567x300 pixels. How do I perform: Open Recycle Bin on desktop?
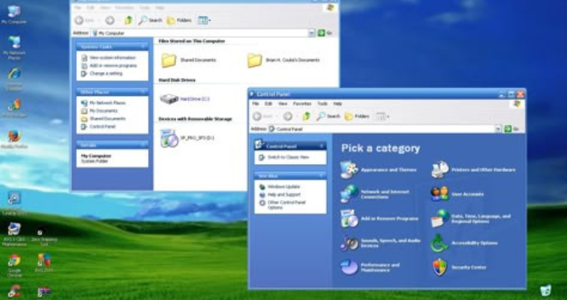coord(546,290)
